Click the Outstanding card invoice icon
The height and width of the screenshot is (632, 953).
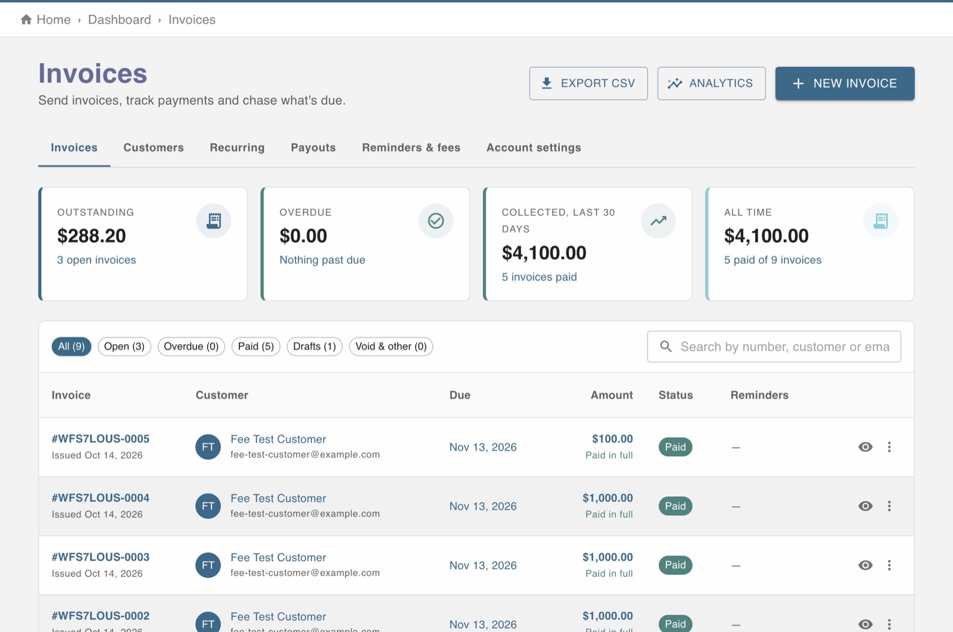click(x=214, y=221)
